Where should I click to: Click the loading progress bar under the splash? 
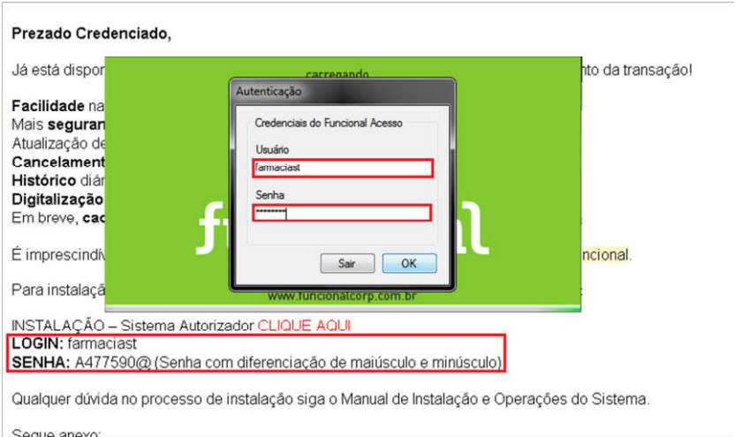[x=343, y=308]
